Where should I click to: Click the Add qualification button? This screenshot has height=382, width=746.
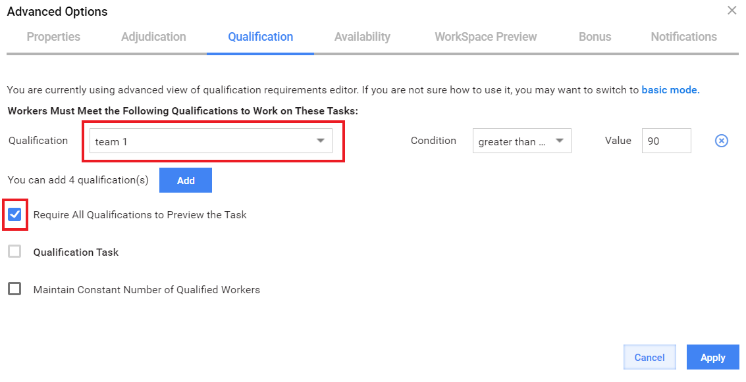click(x=186, y=180)
